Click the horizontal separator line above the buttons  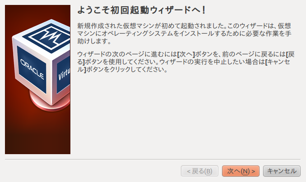pos(153,159)
